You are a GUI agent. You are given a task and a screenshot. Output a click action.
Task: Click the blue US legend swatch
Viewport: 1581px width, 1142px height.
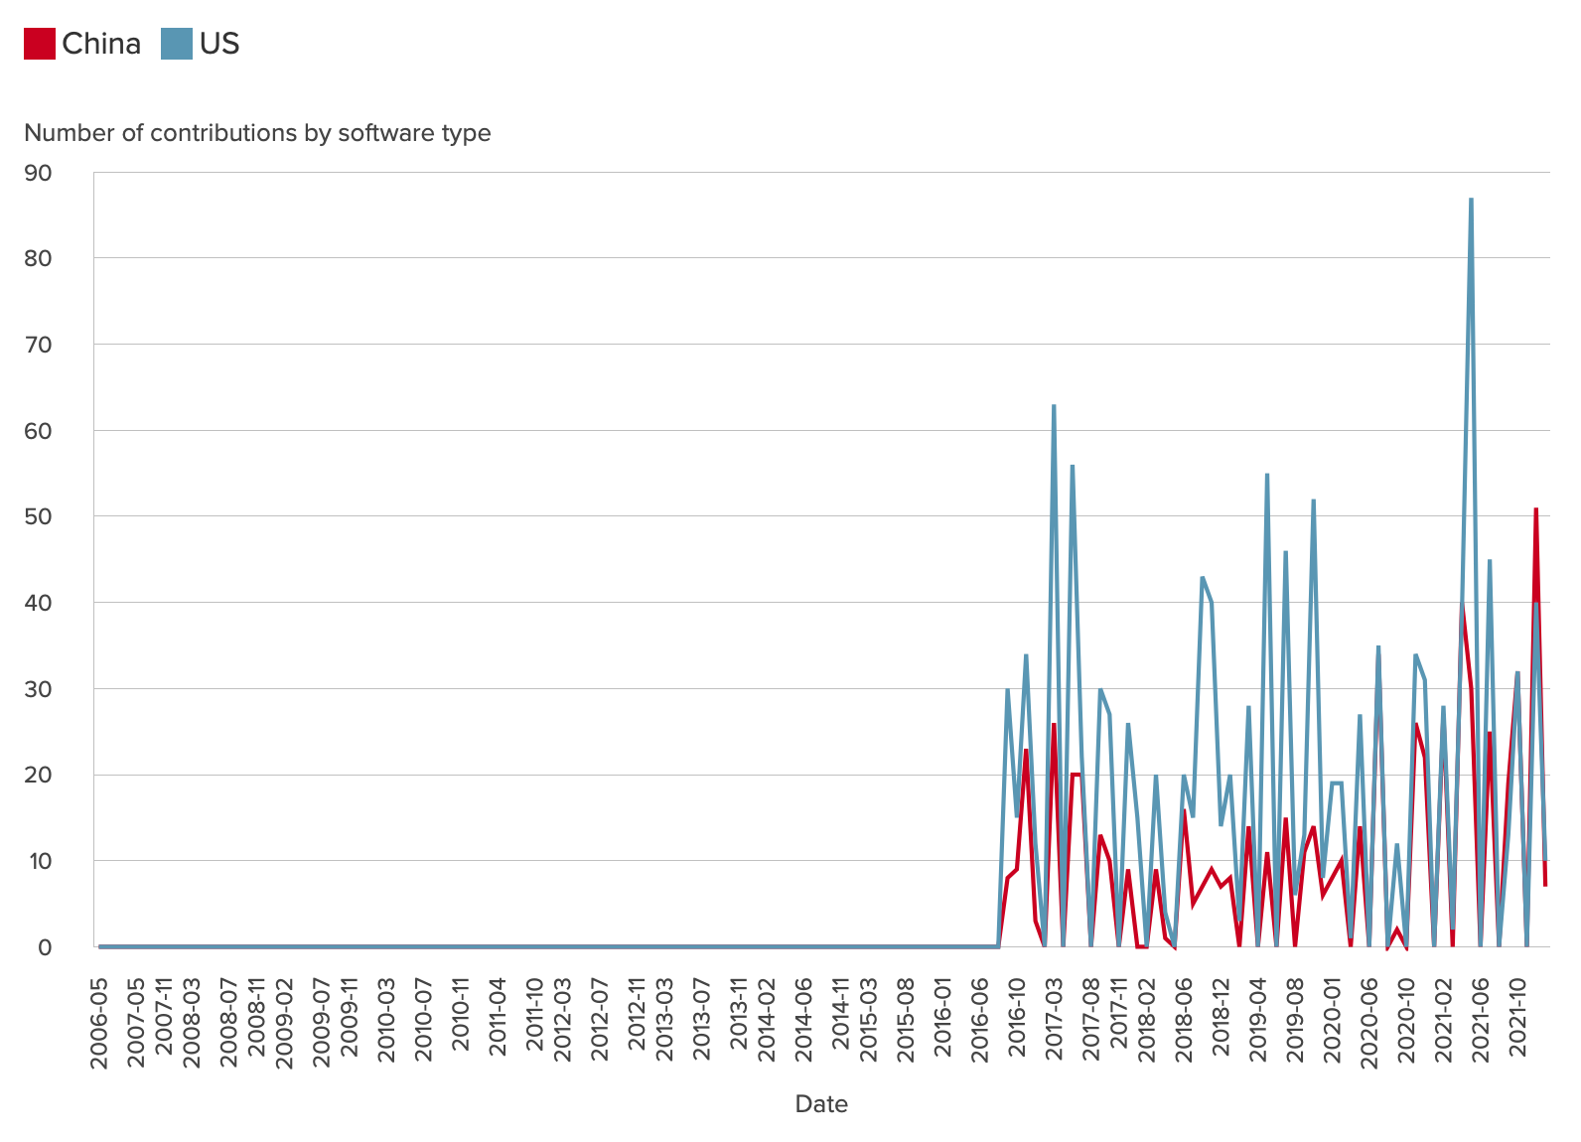point(177,44)
